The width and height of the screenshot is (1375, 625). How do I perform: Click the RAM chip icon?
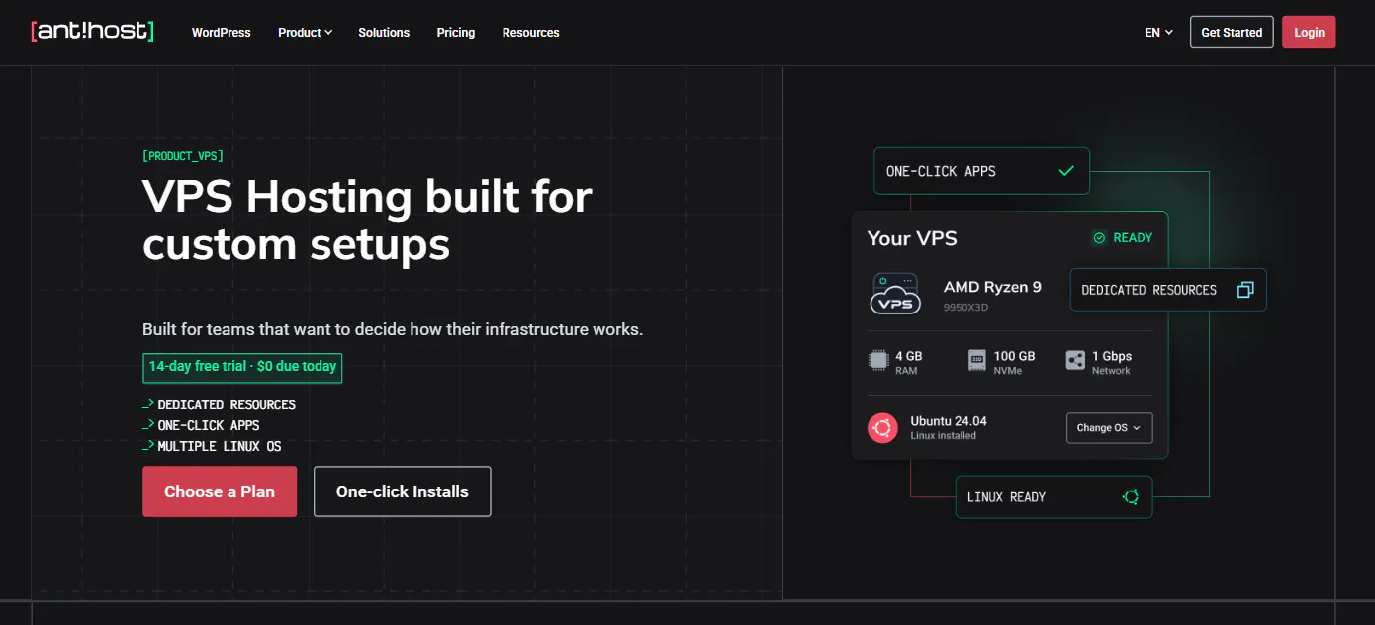[877, 361]
